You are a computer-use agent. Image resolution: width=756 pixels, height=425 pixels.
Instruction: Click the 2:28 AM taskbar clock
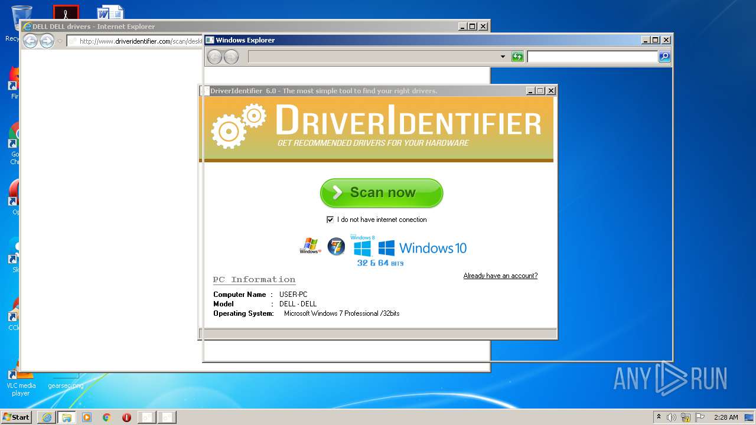(726, 417)
